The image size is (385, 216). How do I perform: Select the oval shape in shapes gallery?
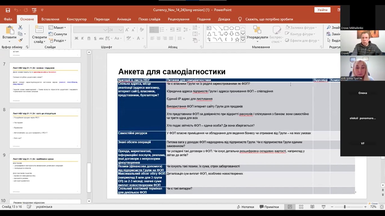(232, 28)
